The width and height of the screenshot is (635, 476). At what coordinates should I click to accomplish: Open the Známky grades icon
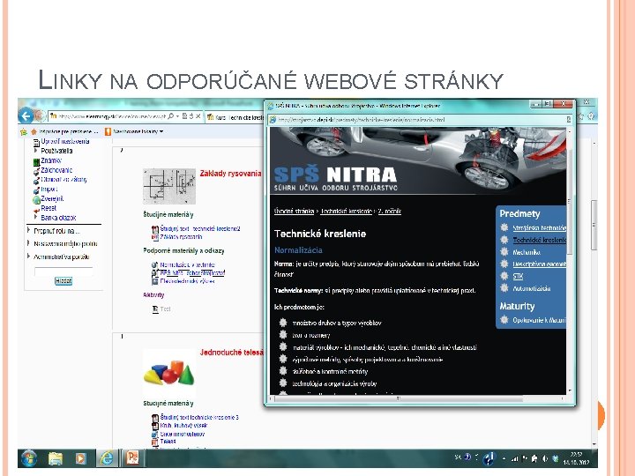[x=36, y=161]
